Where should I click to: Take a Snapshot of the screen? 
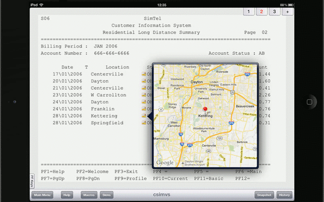264,195
